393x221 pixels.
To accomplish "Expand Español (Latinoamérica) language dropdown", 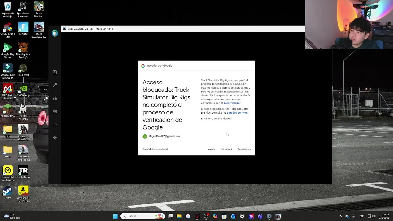I will (158, 149).
